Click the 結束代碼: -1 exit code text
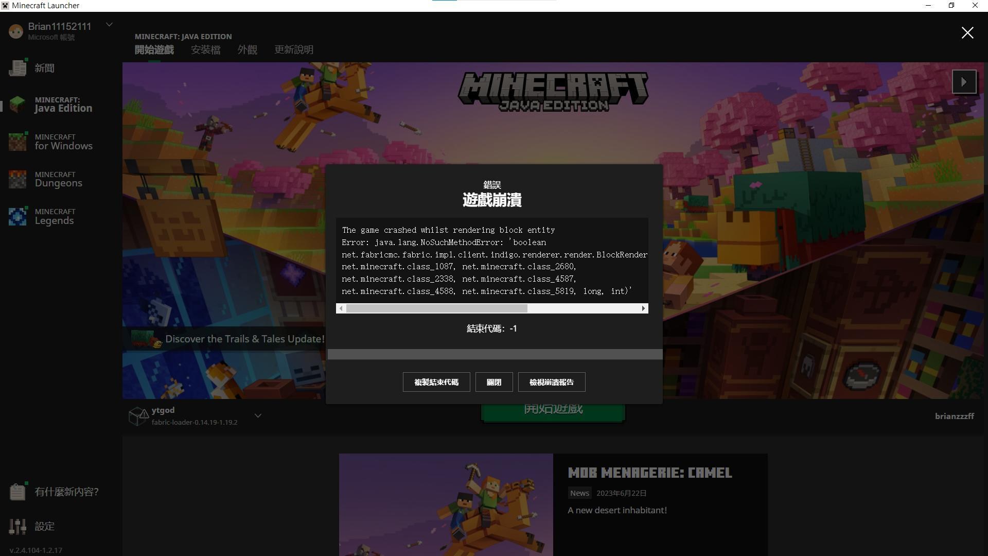 tap(492, 328)
